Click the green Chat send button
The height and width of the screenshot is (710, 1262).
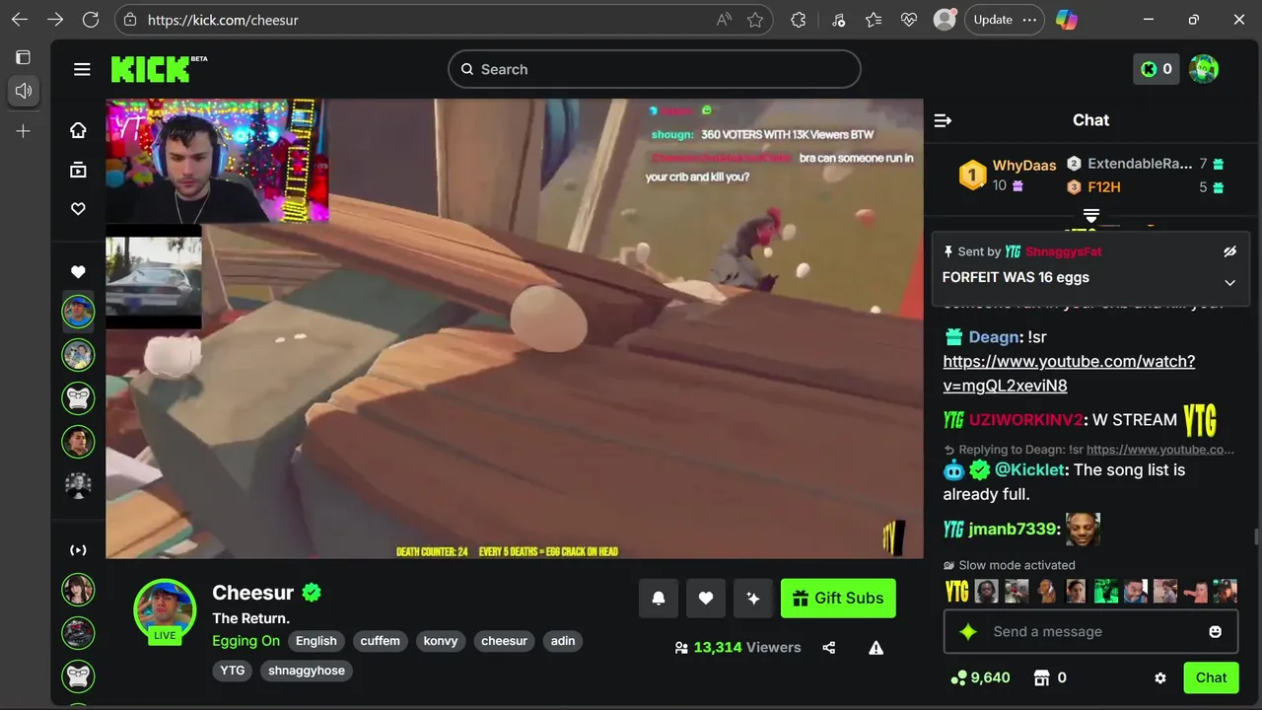[1211, 677]
